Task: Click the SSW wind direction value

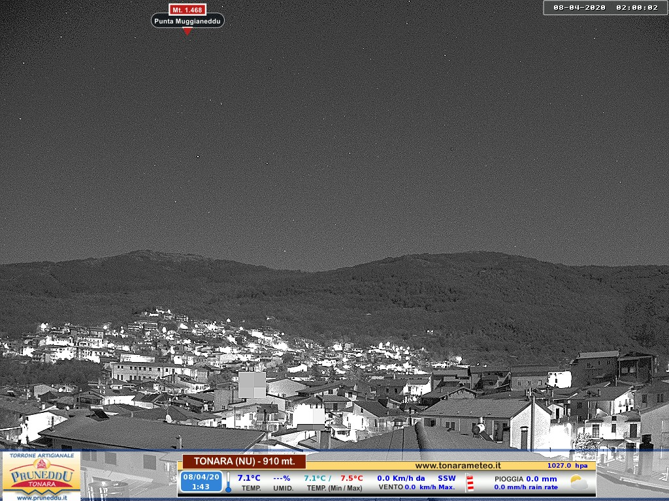Action: pos(447,478)
